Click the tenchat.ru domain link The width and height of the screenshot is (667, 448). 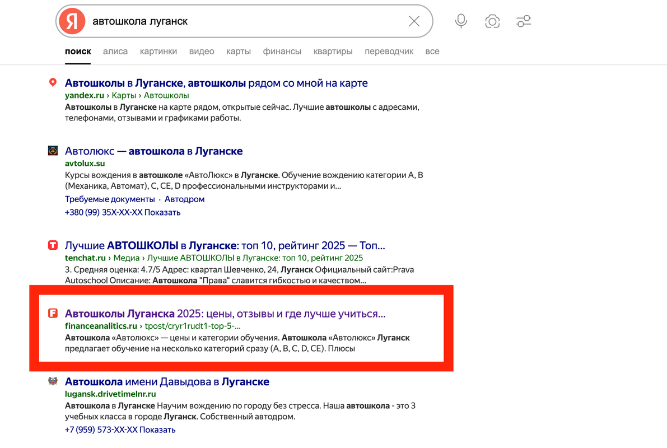click(x=85, y=258)
